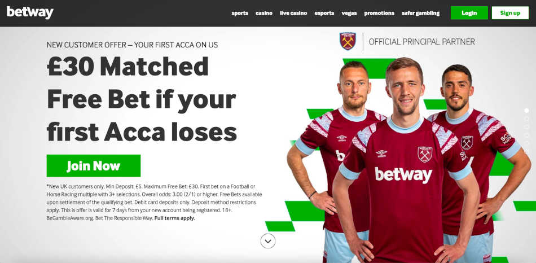Click the betway logo in header
The image size is (536, 263).
(30, 12)
